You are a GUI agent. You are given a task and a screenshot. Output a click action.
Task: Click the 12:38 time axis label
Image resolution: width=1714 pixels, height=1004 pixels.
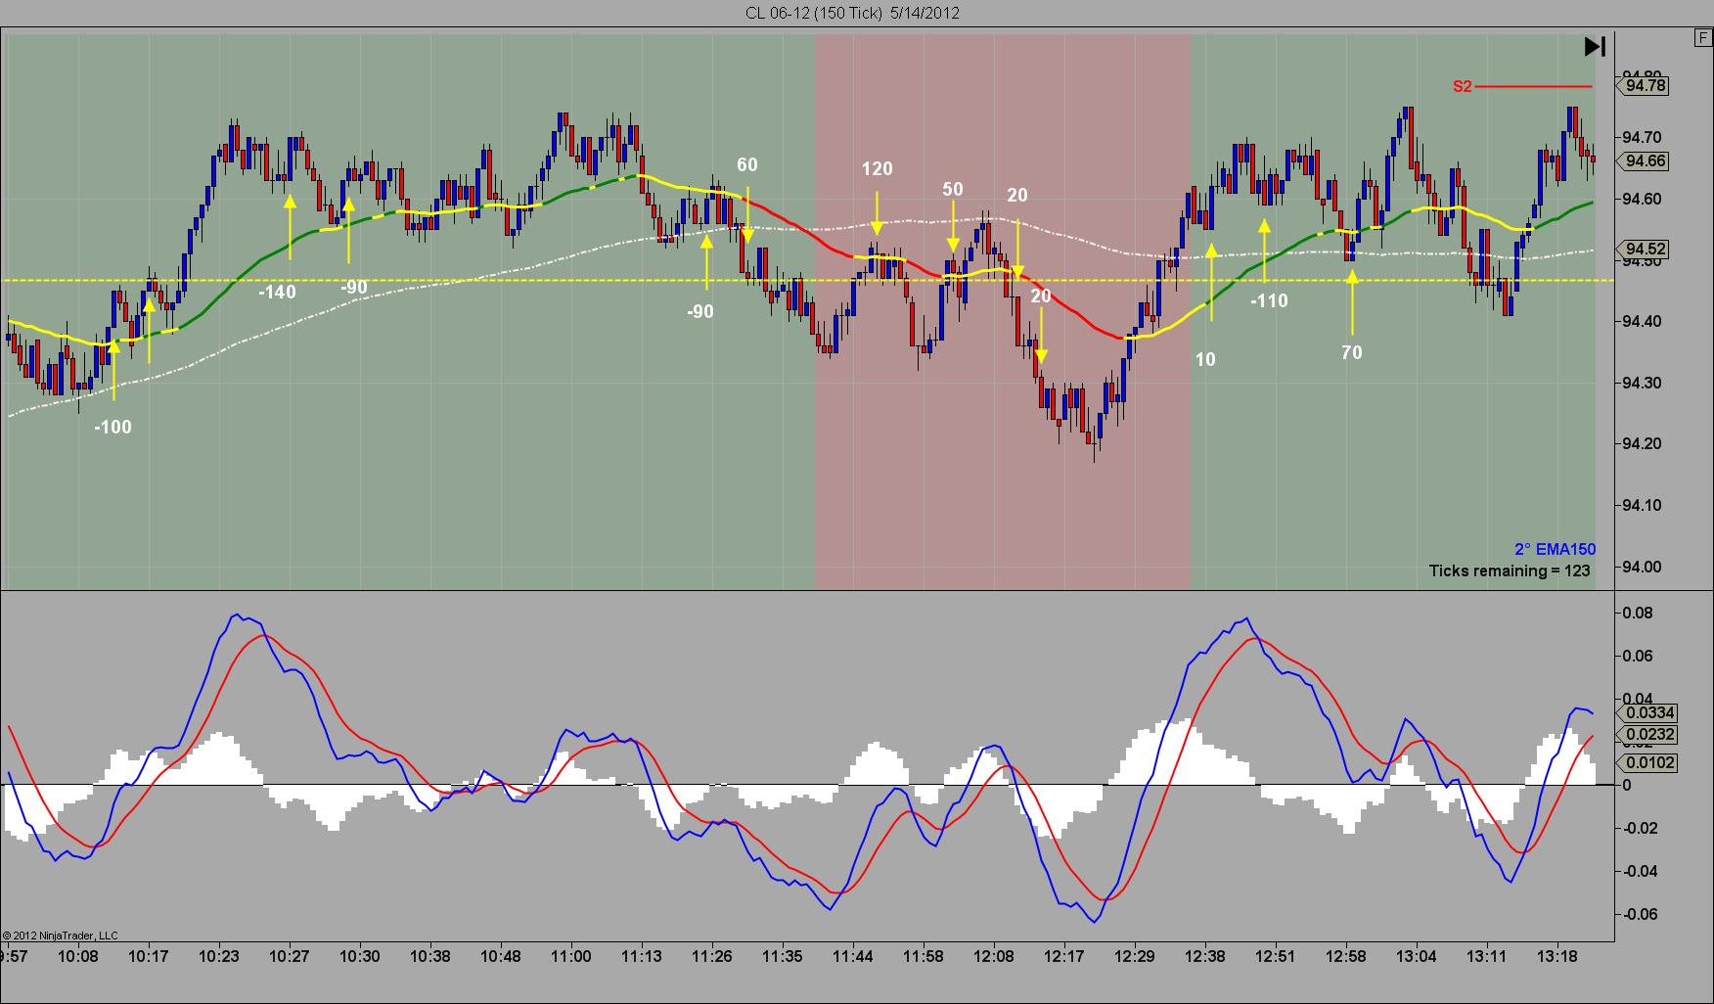1204,956
